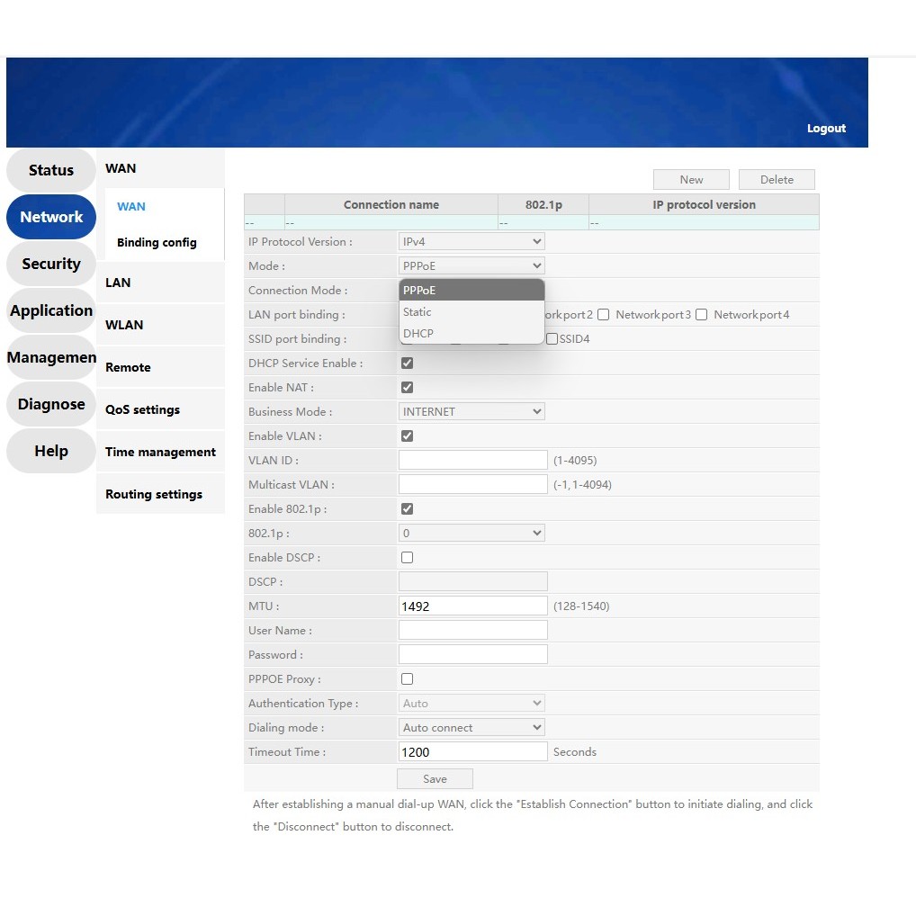The width and height of the screenshot is (916, 916).
Task: Check the Enable DSCP box
Action: (407, 558)
